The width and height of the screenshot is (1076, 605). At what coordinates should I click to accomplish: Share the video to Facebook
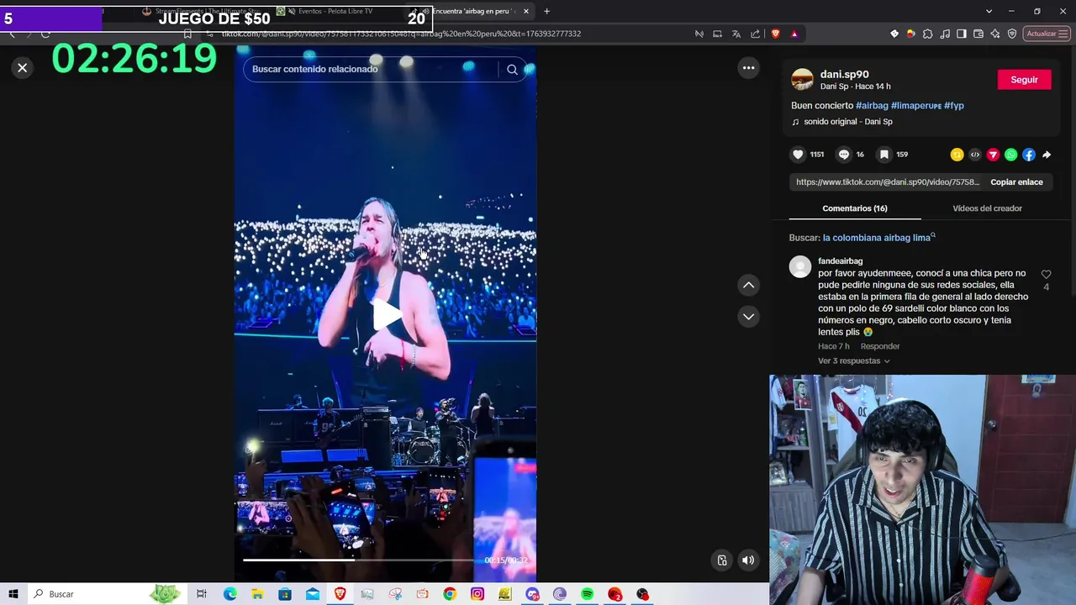tap(1029, 155)
